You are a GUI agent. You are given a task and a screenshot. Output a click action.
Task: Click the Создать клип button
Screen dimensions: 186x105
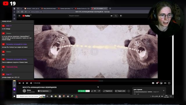click(x=120, y=91)
